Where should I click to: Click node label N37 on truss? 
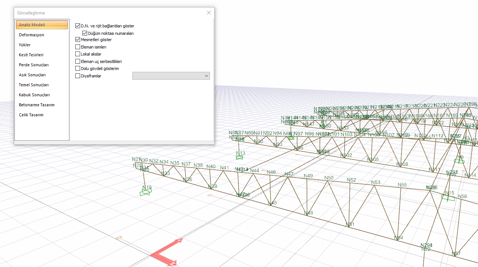pos(186,164)
